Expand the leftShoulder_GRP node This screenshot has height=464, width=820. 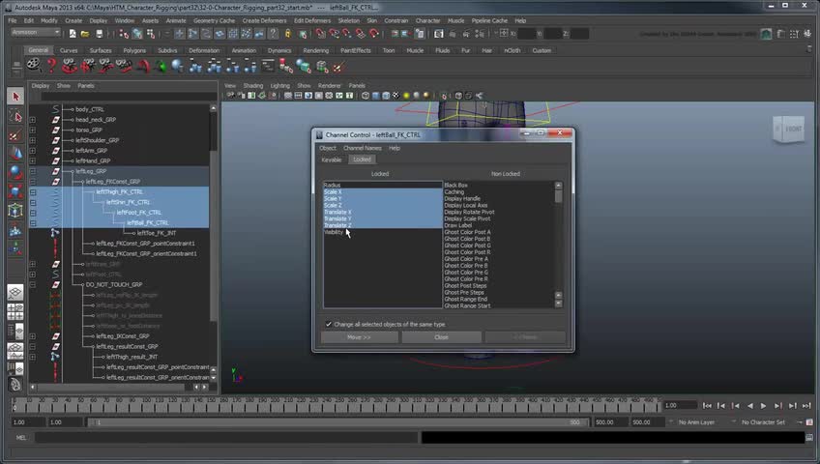click(33, 140)
